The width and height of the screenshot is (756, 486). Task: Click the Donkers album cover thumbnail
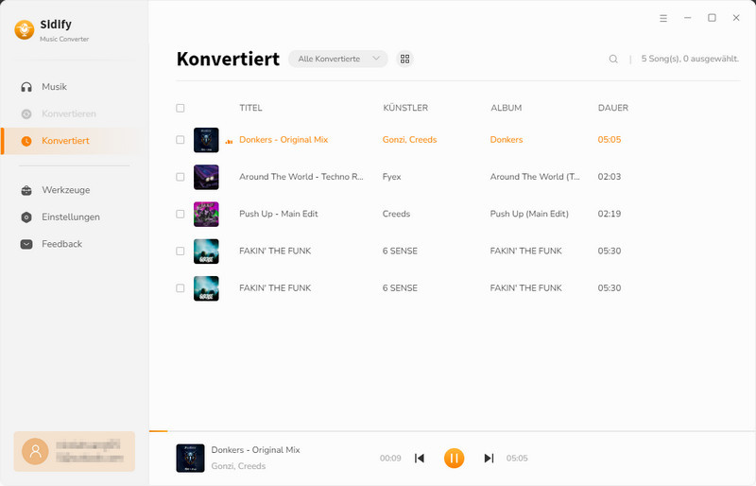[206, 140]
